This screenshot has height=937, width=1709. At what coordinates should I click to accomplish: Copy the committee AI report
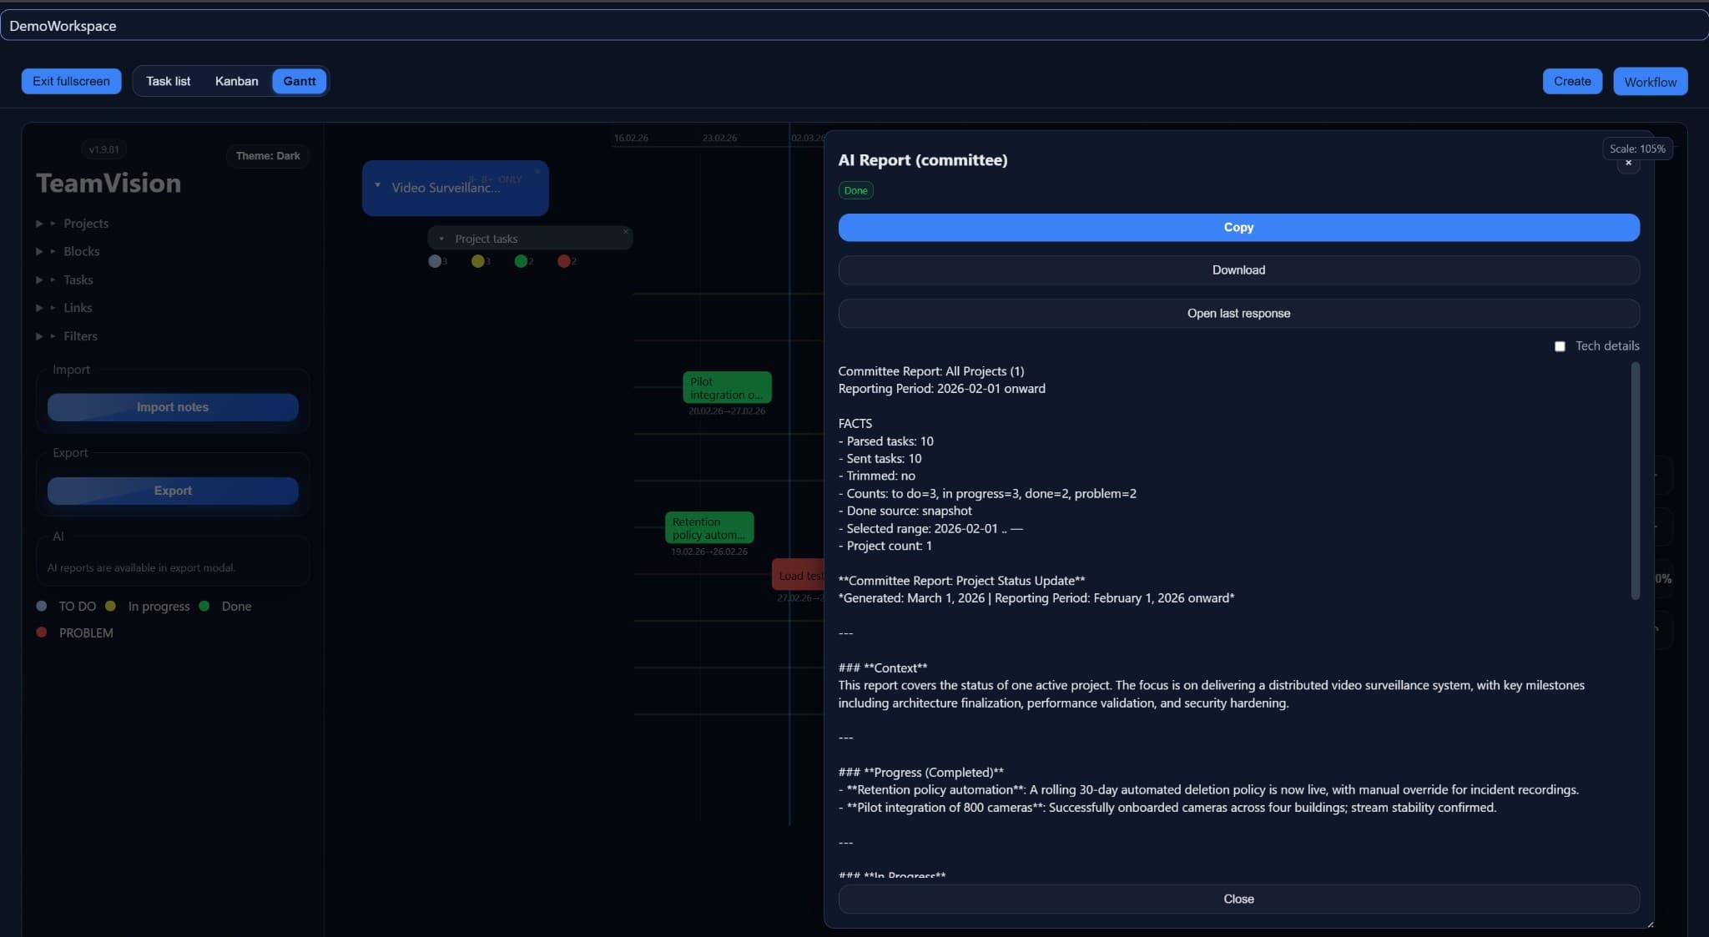tap(1238, 227)
